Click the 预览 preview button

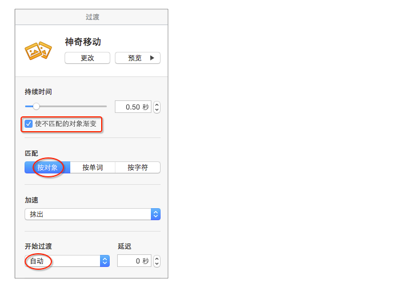[x=137, y=58]
